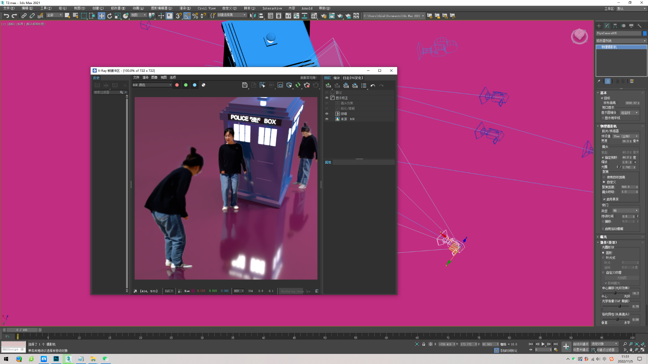648x364 pixels.
Task: Click the Redo arrow in main toolbar
Action: (x=14, y=16)
